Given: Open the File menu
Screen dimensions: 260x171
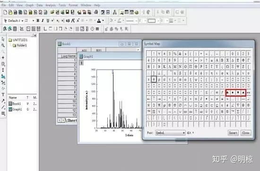Looking at the screenshot, I should pos(3,5).
